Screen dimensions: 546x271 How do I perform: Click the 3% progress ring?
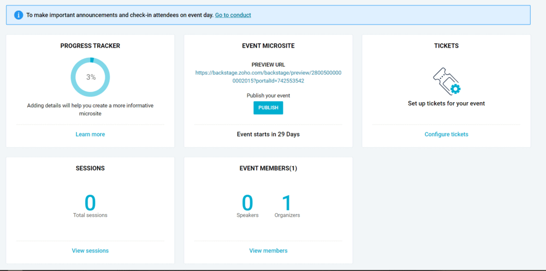click(90, 77)
